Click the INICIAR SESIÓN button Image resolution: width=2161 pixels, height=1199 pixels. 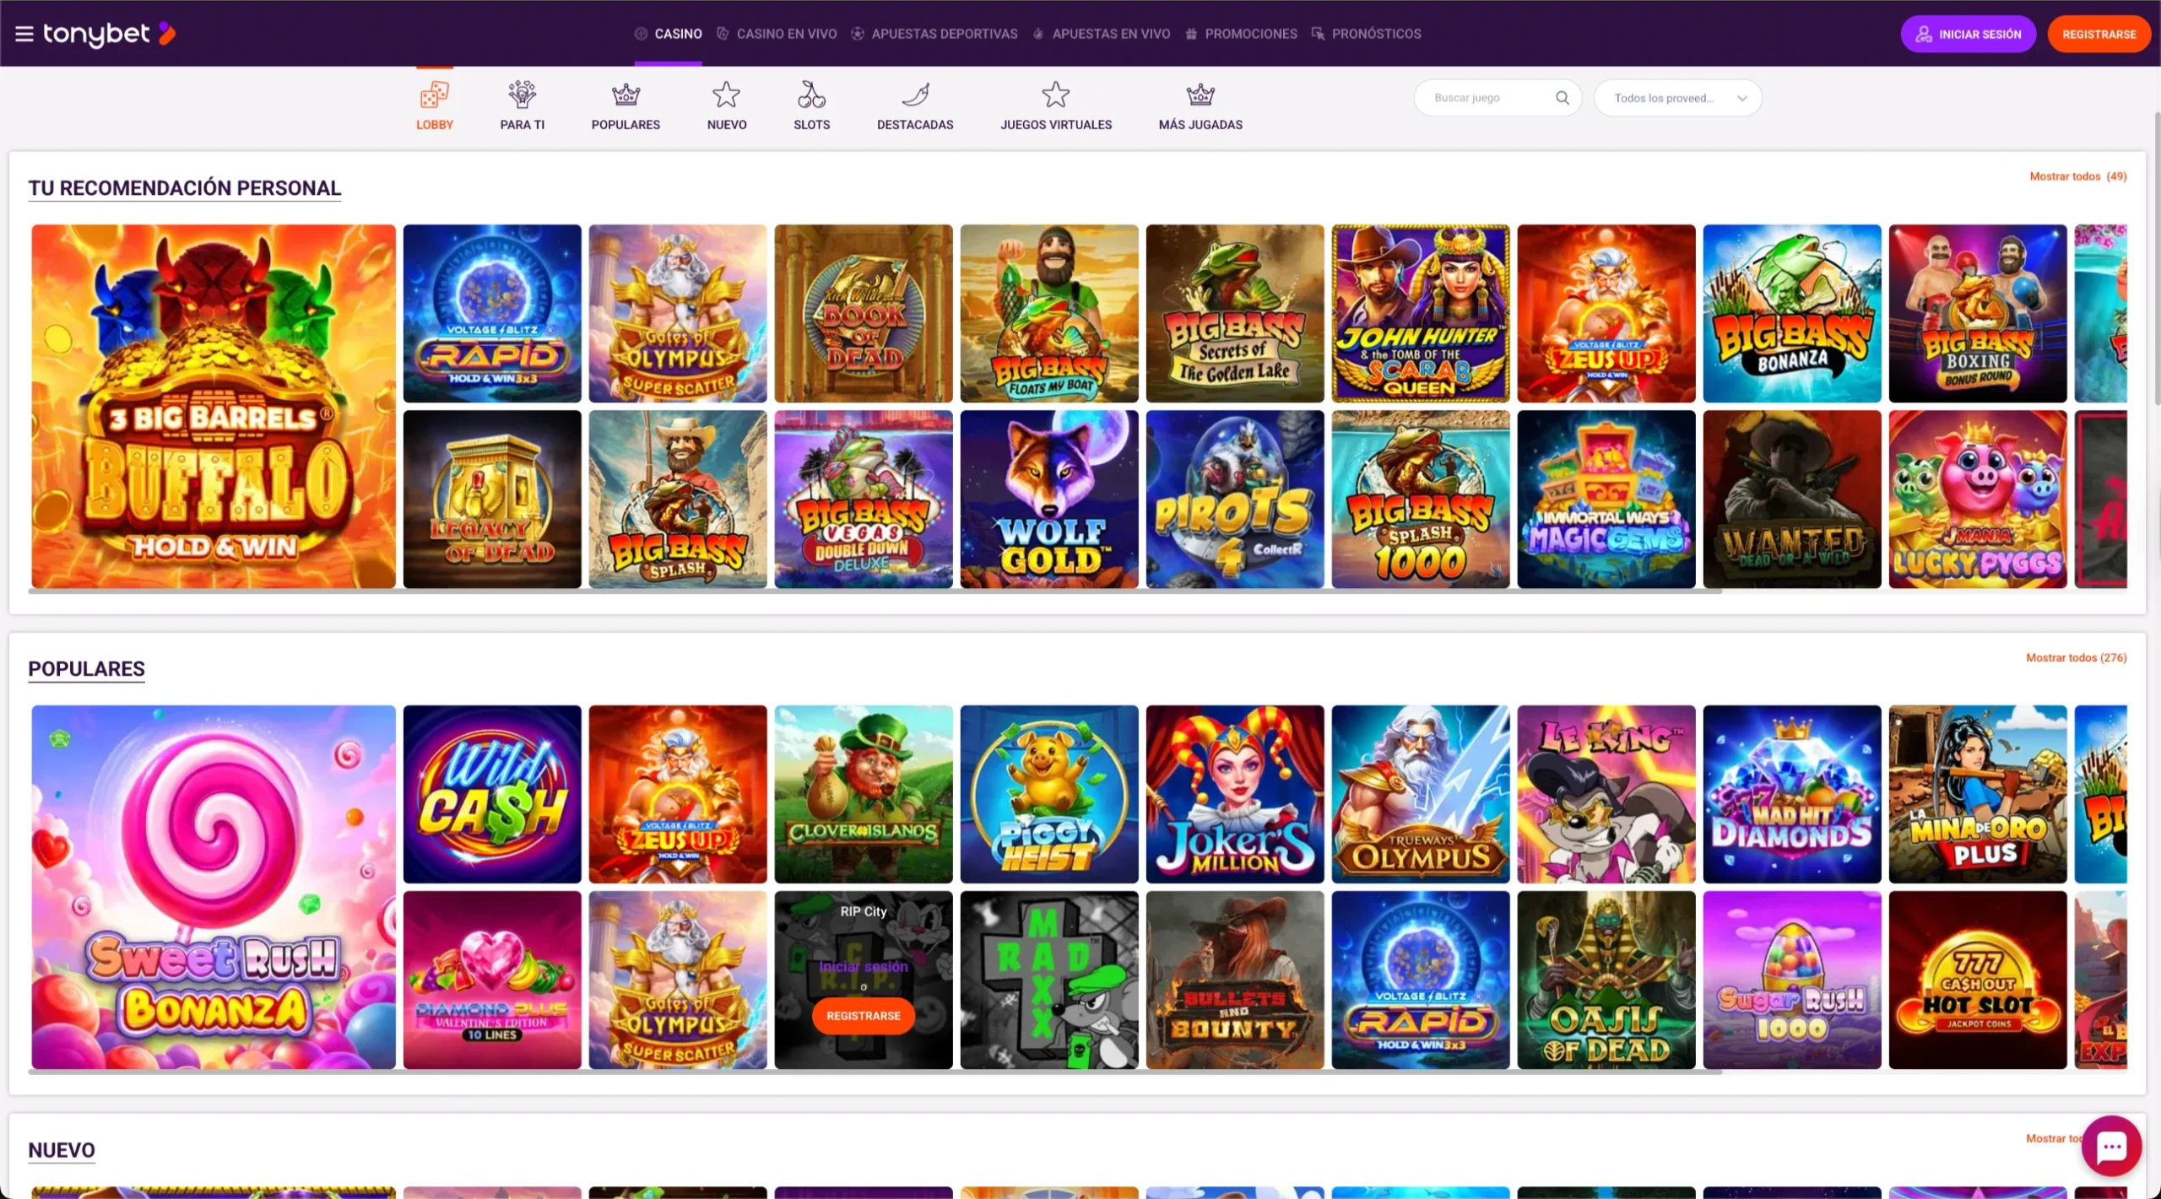(1968, 34)
